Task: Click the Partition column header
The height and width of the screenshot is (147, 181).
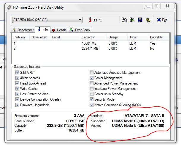Action: click(x=20, y=37)
